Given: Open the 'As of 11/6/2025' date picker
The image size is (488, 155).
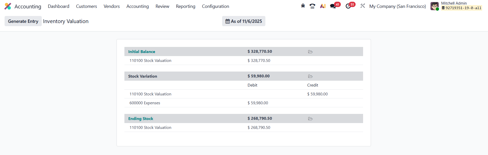Looking at the screenshot, I should pos(243,21).
